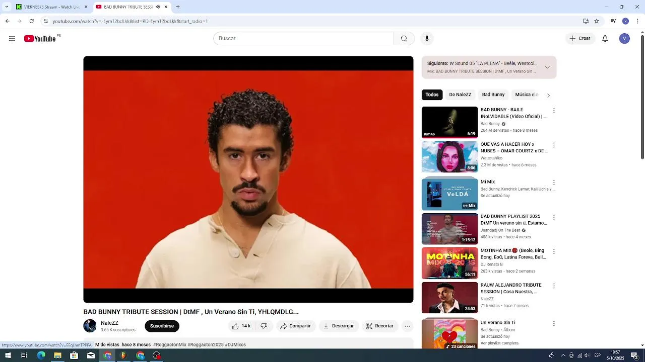Dislike the video with thumbs down
Image resolution: width=645 pixels, height=362 pixels.
[x=264, y=326]
